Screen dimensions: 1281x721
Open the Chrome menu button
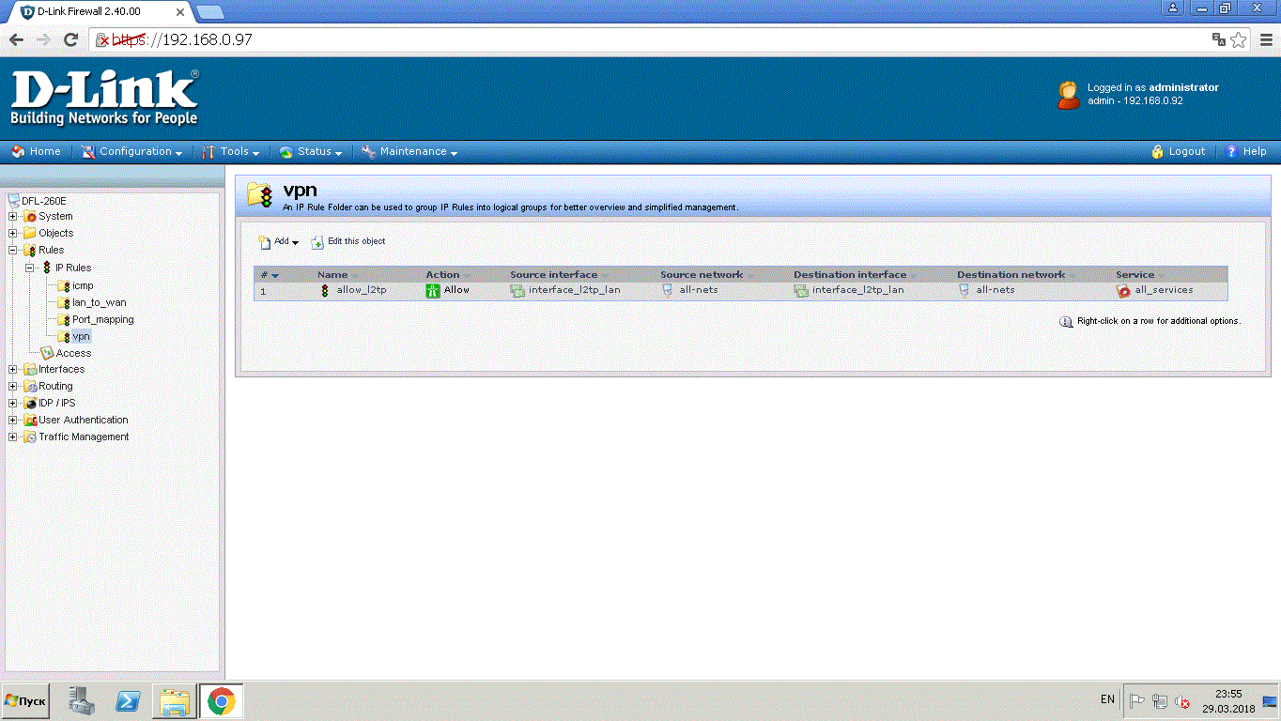1264,39
